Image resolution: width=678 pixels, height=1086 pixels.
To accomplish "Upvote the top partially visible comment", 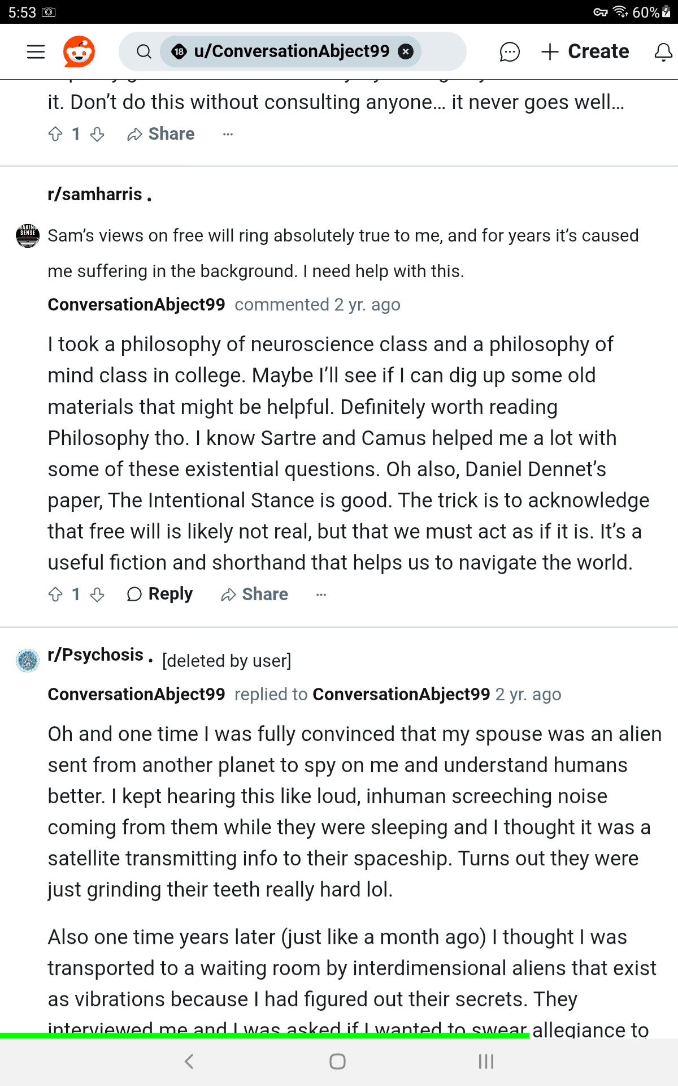I will point(55,134).
